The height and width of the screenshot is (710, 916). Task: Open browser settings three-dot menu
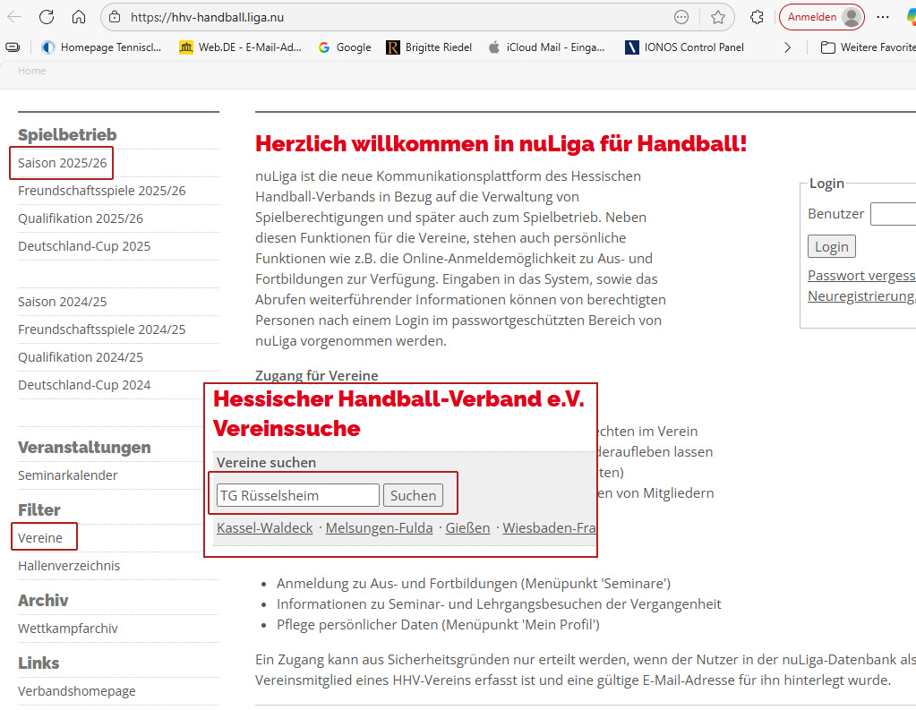(x=883, y=17)
